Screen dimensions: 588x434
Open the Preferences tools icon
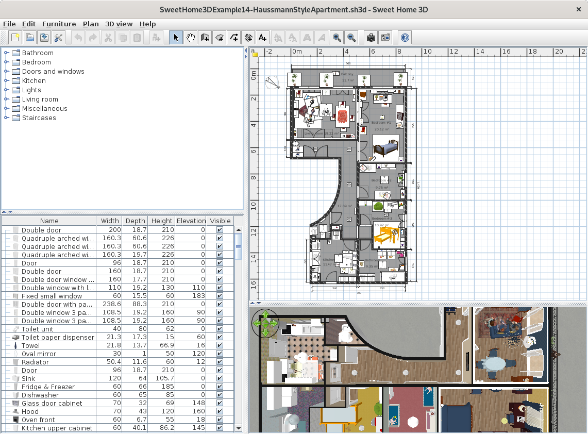[x=59, y=37]
